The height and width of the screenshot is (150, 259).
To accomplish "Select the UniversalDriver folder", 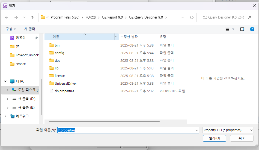I will pyautogui.click(x=66, y=83).
